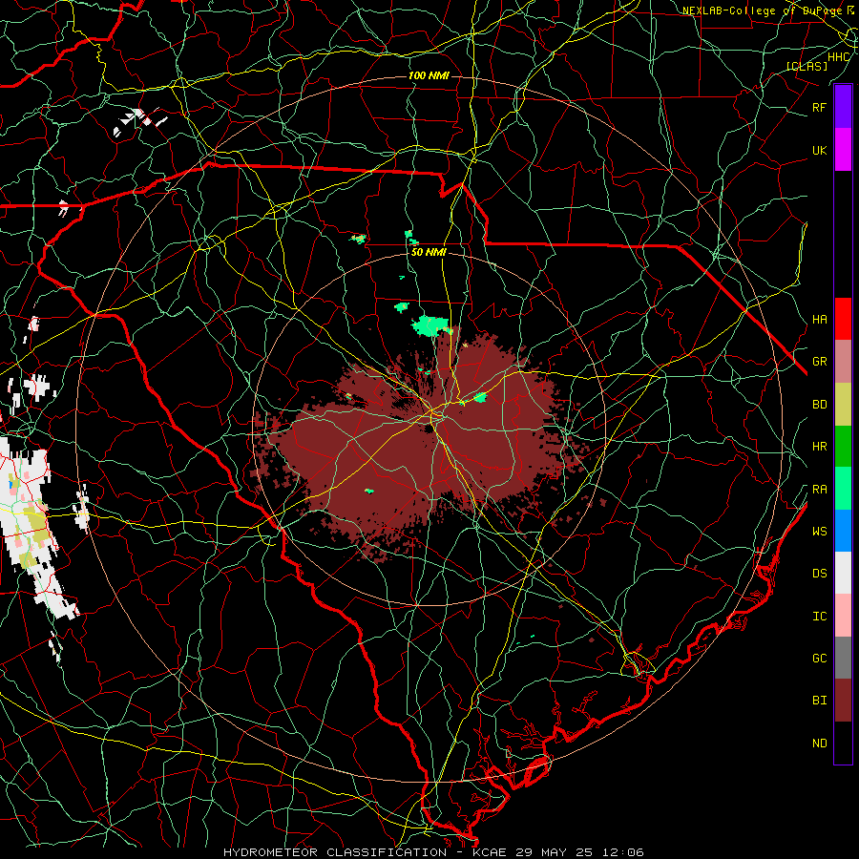Screen dimensions: 859x859
Task: Click the 'RA' legend label
Action: coord(819,490)
